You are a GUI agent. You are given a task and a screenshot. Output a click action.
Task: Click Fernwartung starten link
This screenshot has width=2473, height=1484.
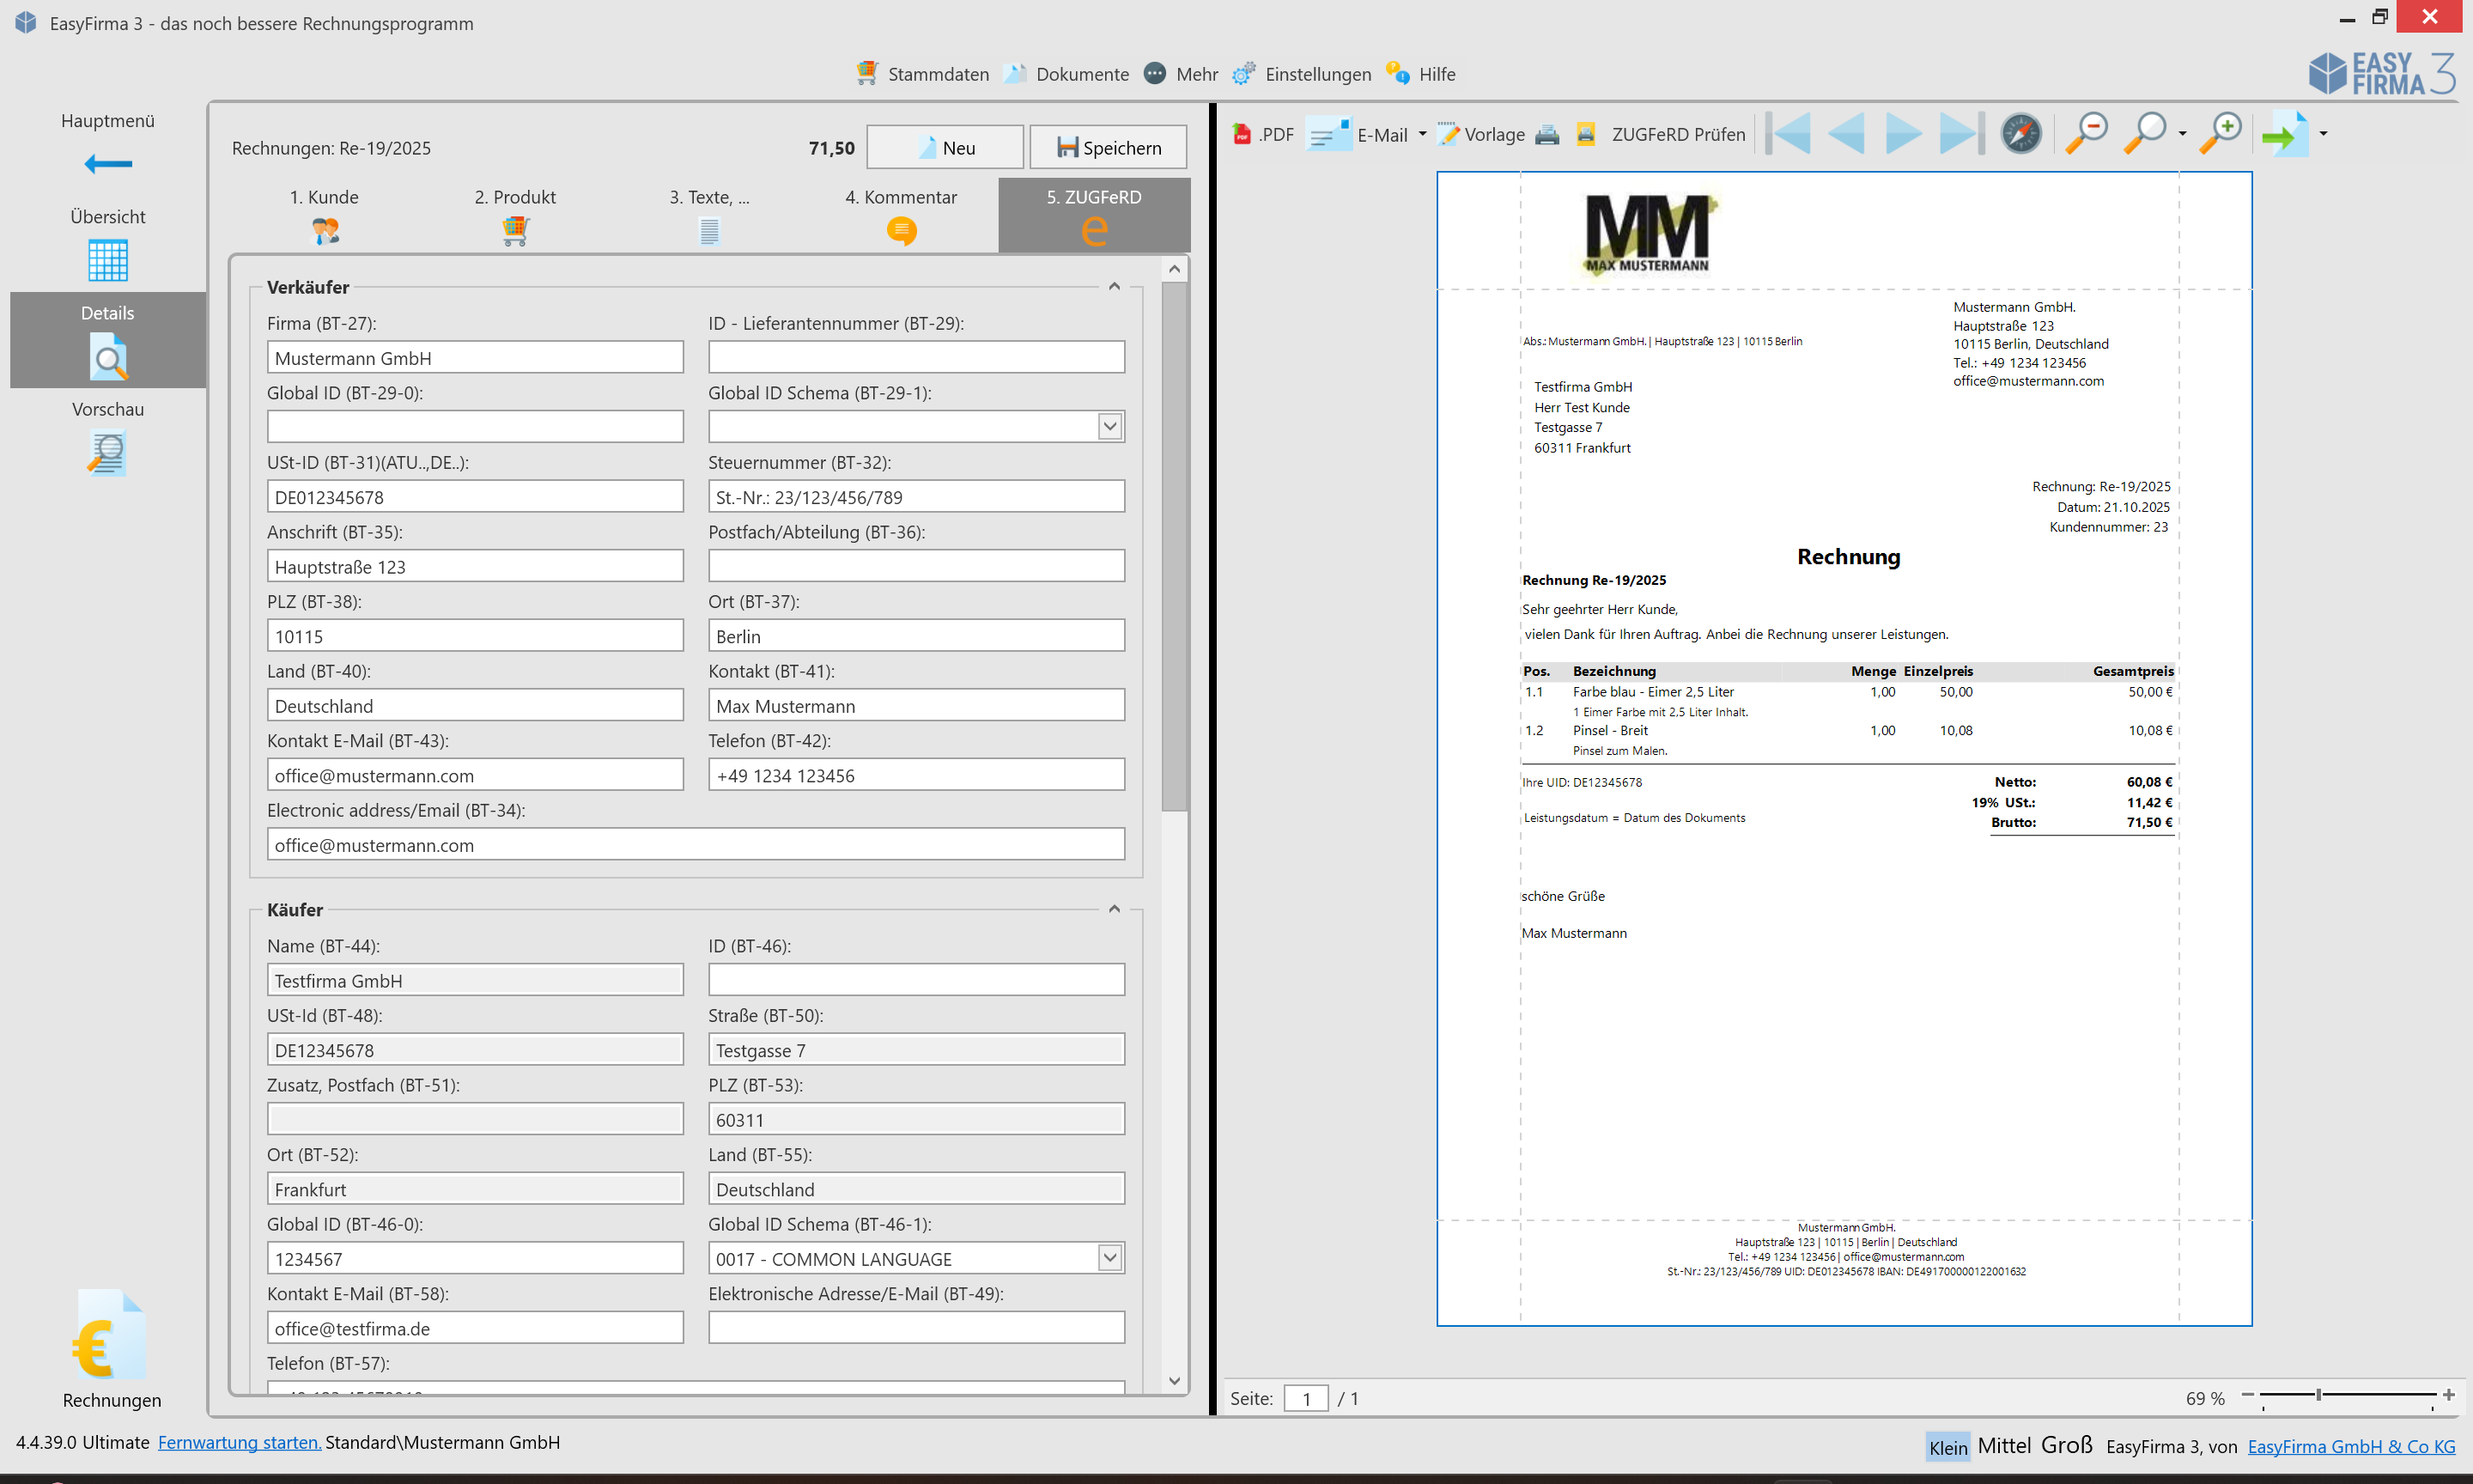pos(239,1442)
